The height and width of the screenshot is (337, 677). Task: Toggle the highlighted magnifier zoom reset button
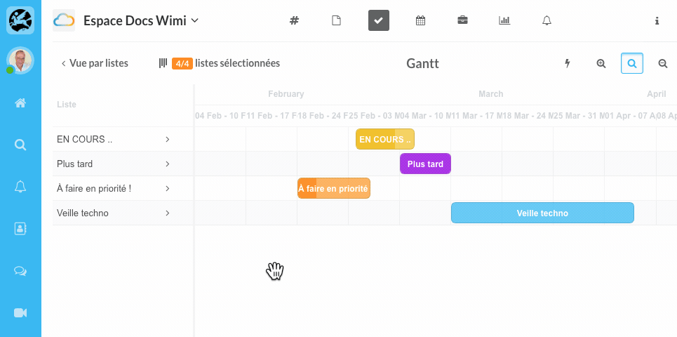632,63
